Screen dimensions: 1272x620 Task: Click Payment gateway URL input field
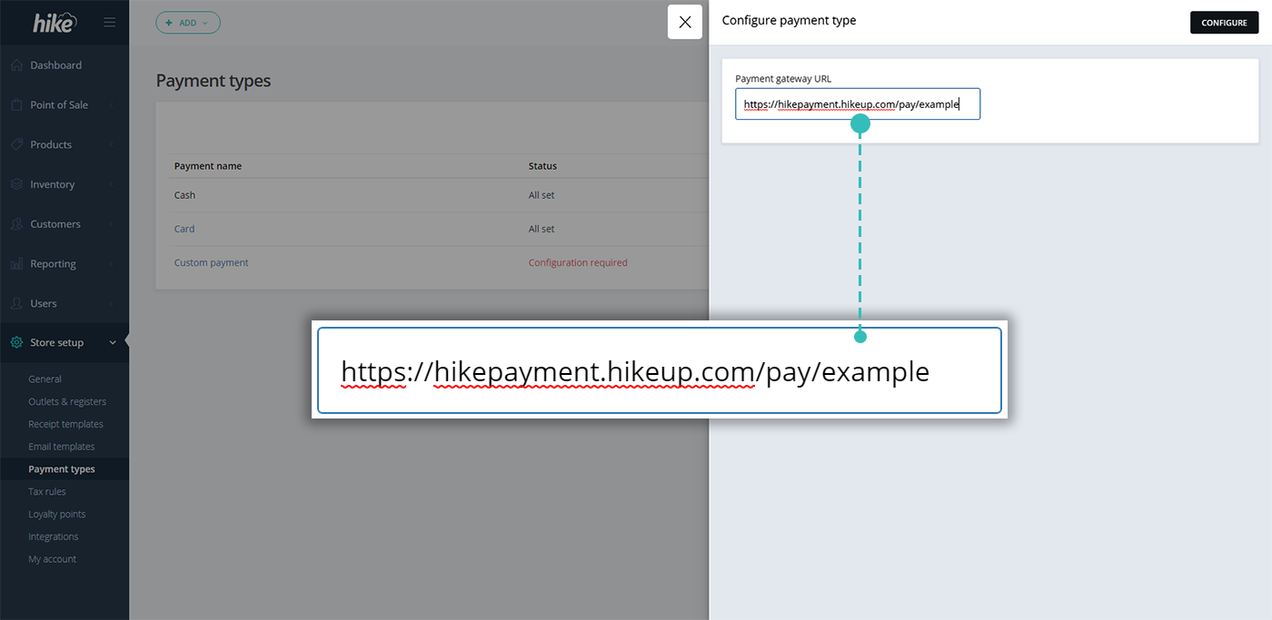pos(858,104)
